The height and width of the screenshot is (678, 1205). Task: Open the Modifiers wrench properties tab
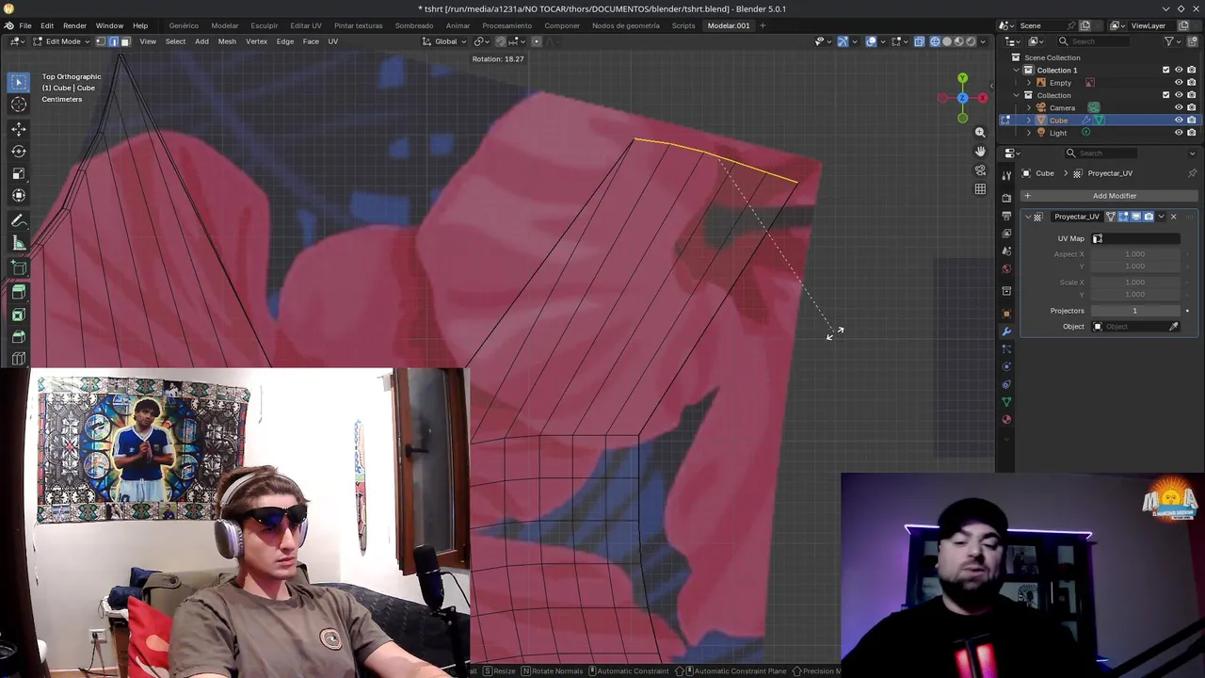[1006, 331]
